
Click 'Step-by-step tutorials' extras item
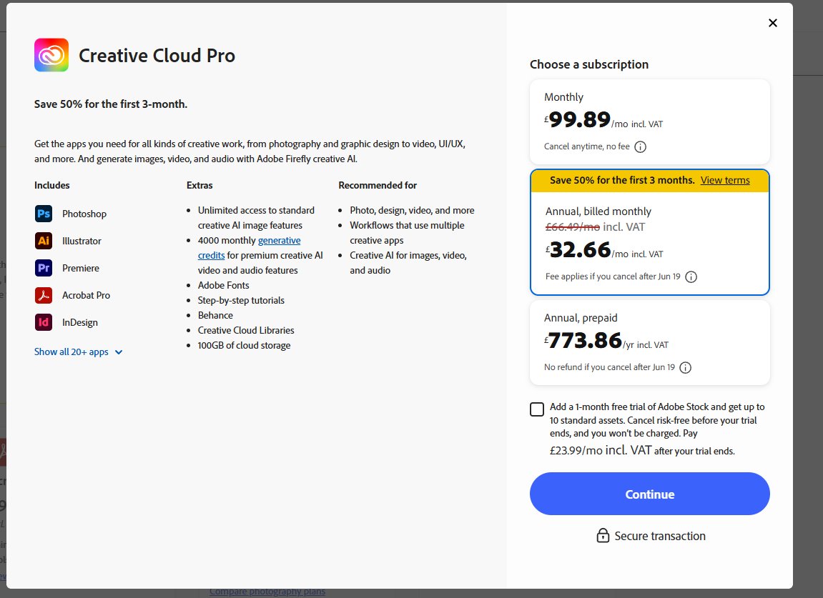pyautogui.click(x=241, y=300)
